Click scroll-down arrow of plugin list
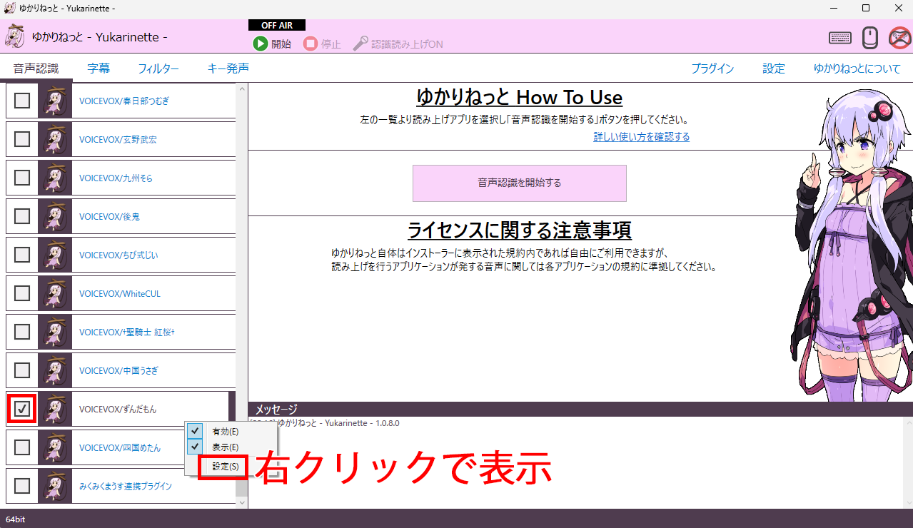Viewport: 913px width, 528px height. coord(241,502)
